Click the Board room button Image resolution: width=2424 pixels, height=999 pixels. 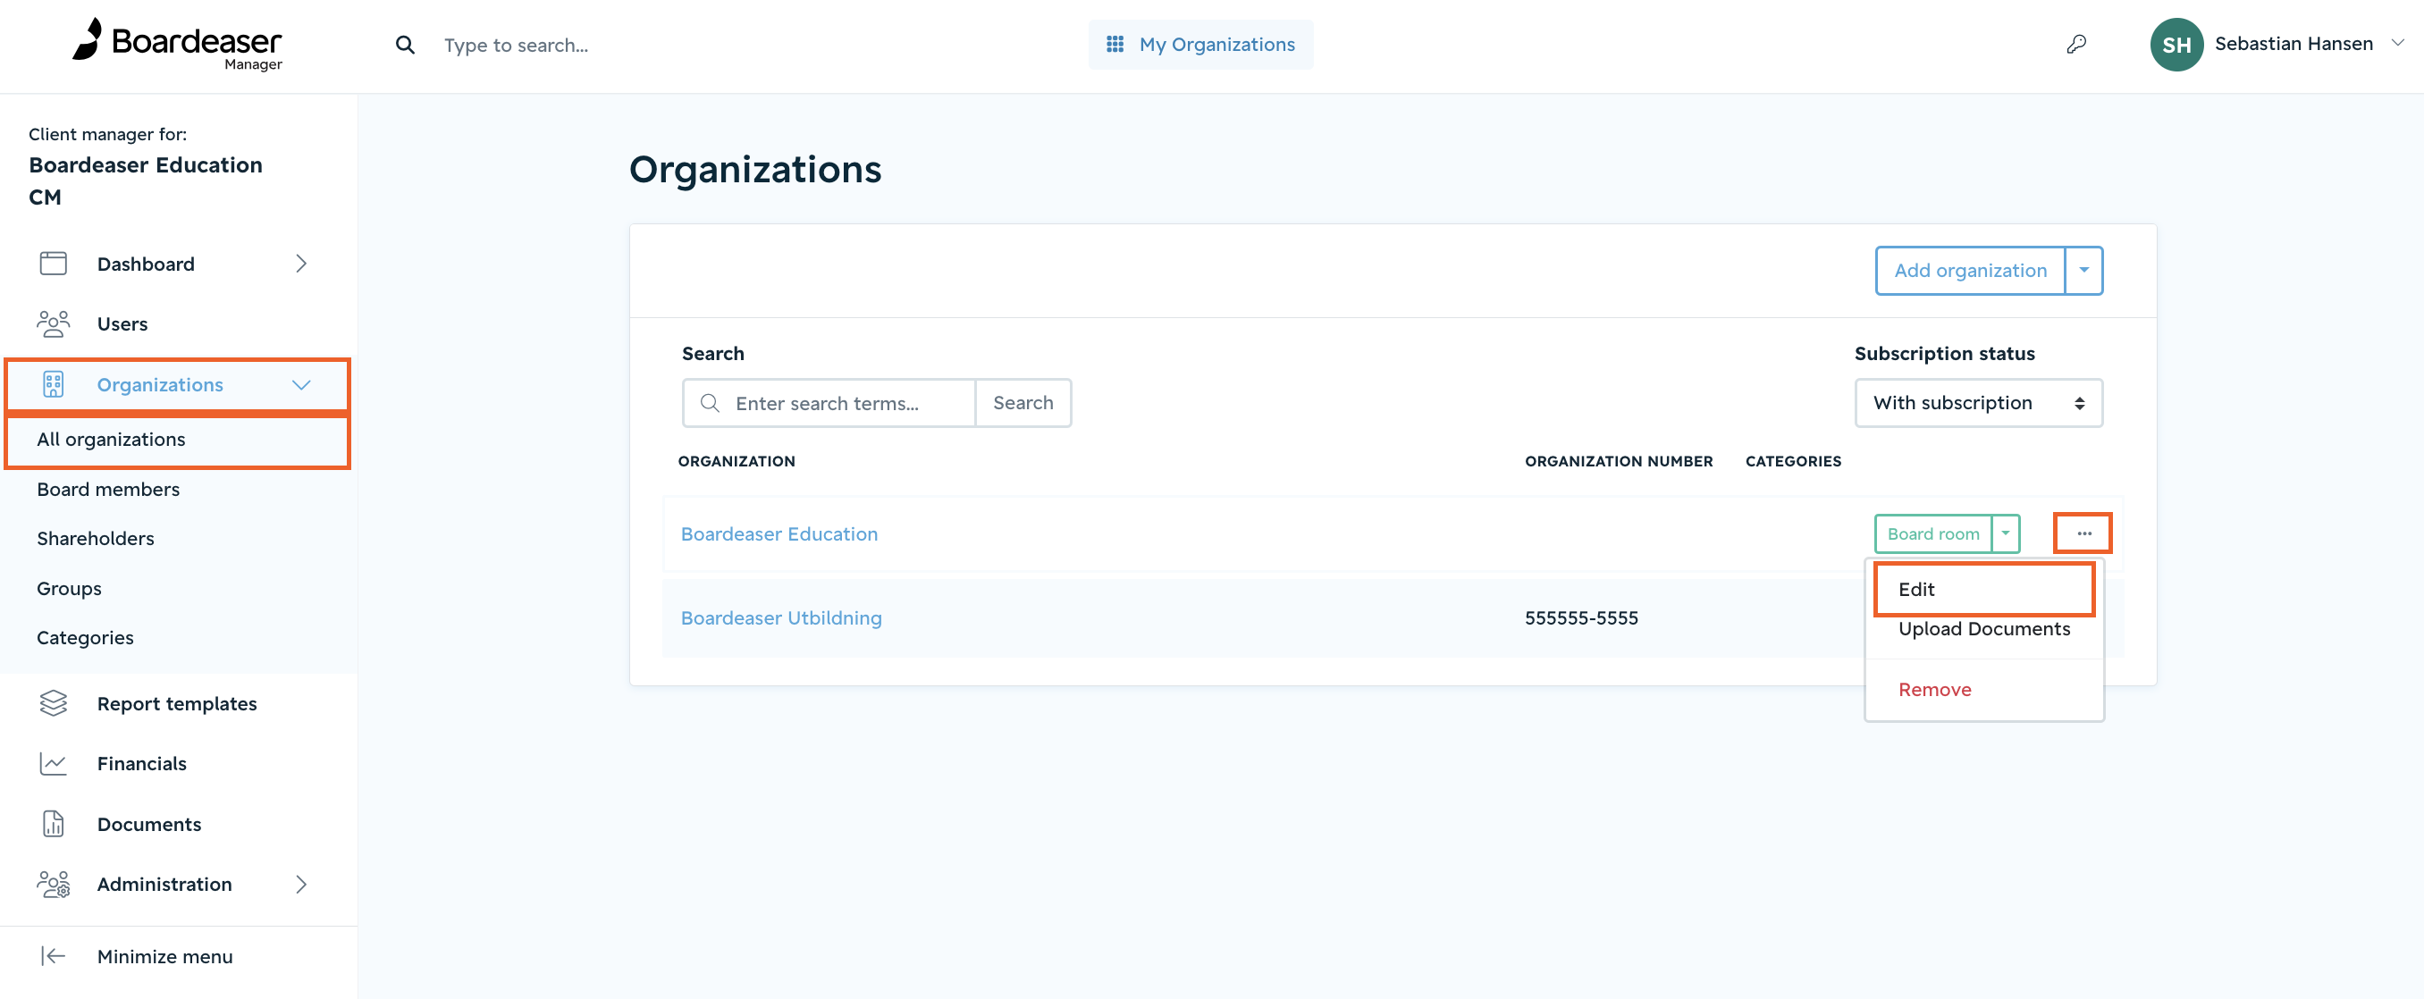[x=1932, y=533]
